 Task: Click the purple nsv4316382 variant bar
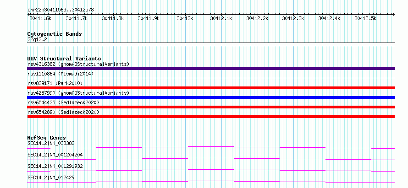(x=211, y=69)
